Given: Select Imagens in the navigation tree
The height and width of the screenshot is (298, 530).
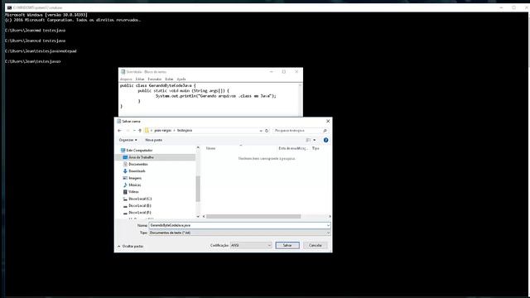Looking at the screenshot, I should coord(134,178).
